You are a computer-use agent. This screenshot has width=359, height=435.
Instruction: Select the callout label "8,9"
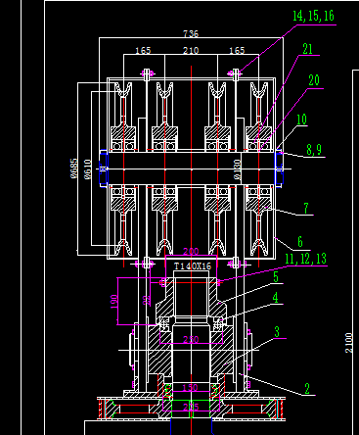click(314, 150)
